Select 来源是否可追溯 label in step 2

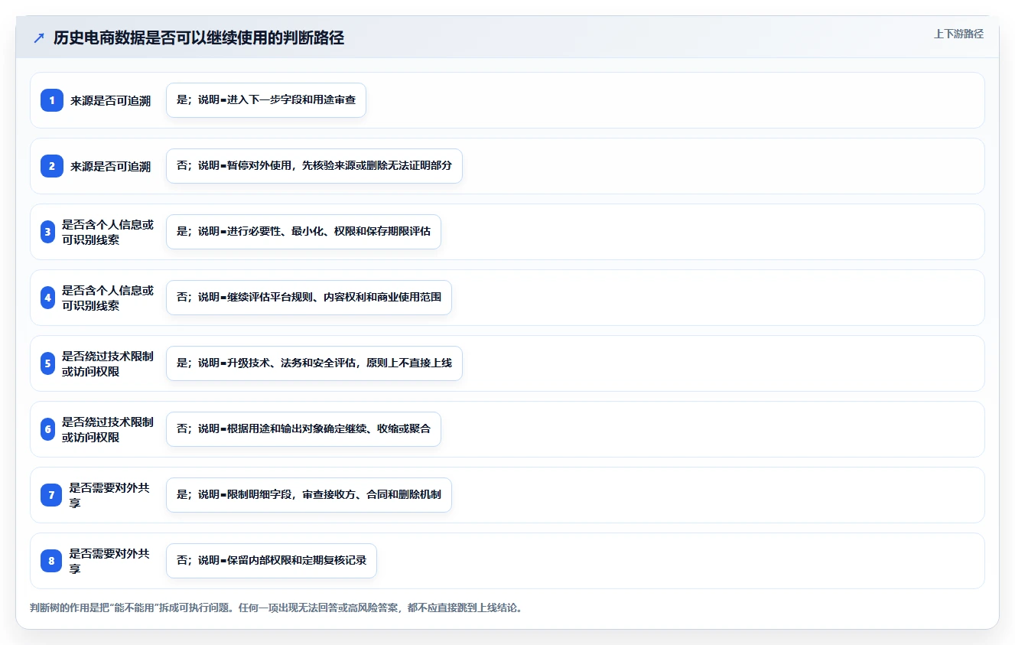click(111, 166)
